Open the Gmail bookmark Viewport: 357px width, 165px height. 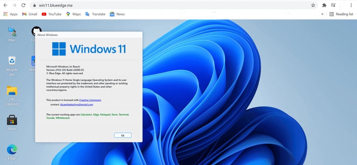tap(30, 14)
